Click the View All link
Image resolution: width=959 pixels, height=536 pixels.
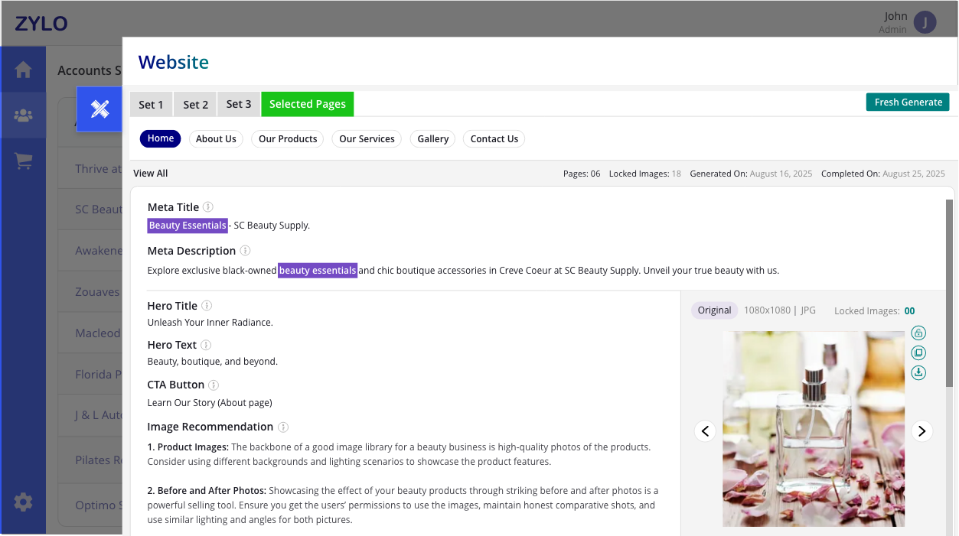click(x=151, y=174)
